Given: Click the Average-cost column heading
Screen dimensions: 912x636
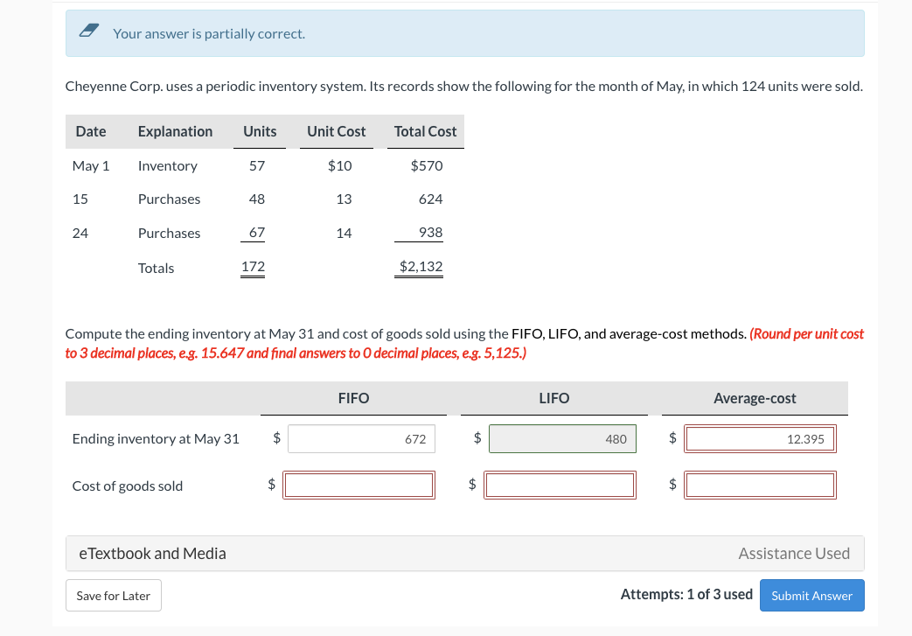Looking at the screenshot, I should click(755, 398).
